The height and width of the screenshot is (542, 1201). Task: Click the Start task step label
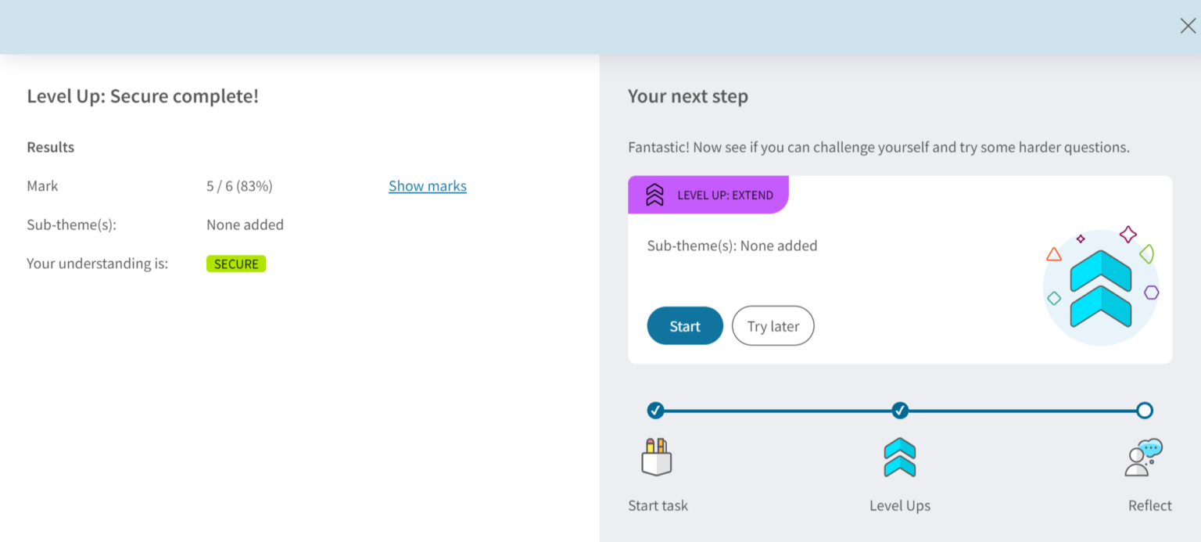(658, 505)
